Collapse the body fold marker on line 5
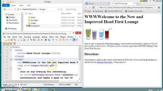 pos(11,59)
